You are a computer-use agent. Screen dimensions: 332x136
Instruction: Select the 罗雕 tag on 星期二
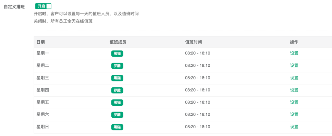[117, 66]
